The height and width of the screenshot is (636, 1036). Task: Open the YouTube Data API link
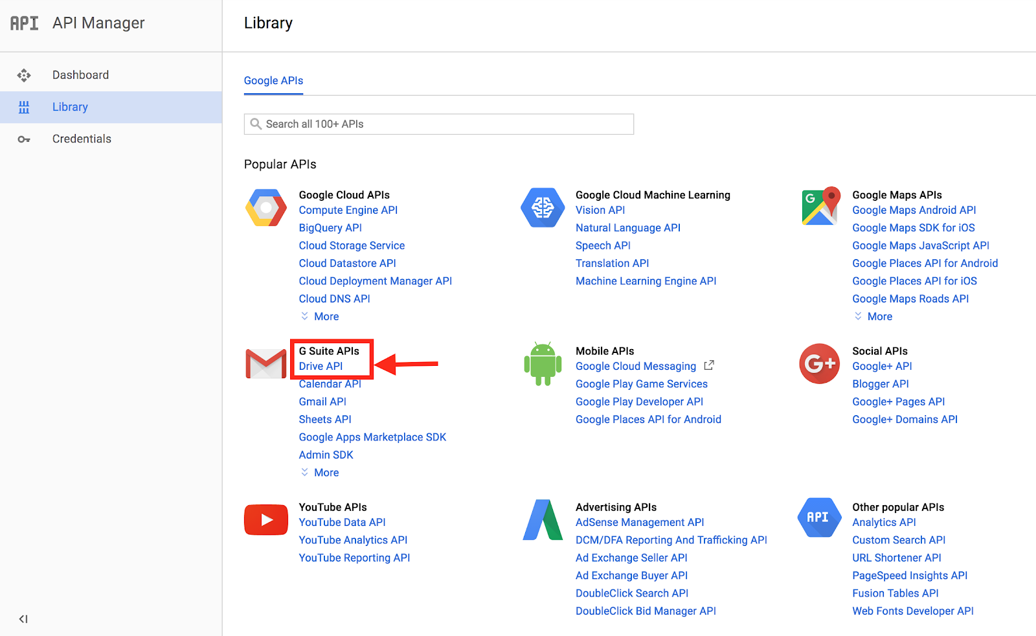(342, 523)
